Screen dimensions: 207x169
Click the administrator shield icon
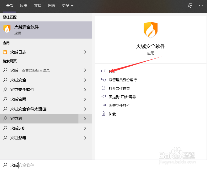pyautogui.click(x=103, y=79)
